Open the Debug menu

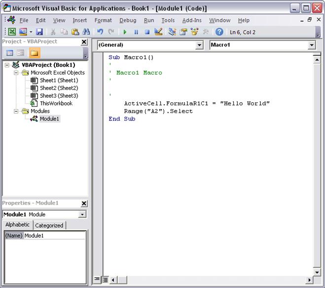tap(128, 20)
